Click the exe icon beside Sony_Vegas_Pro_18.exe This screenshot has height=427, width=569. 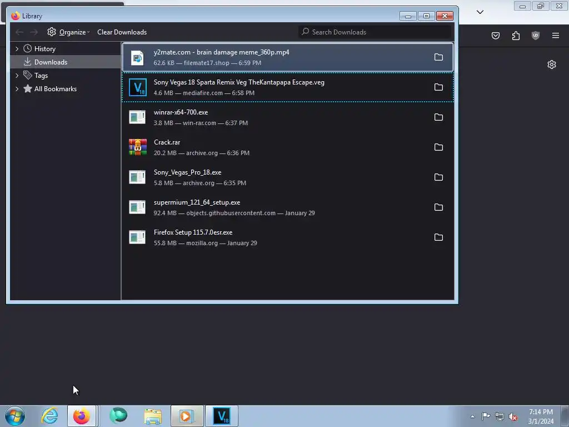(x=137, y=177)
